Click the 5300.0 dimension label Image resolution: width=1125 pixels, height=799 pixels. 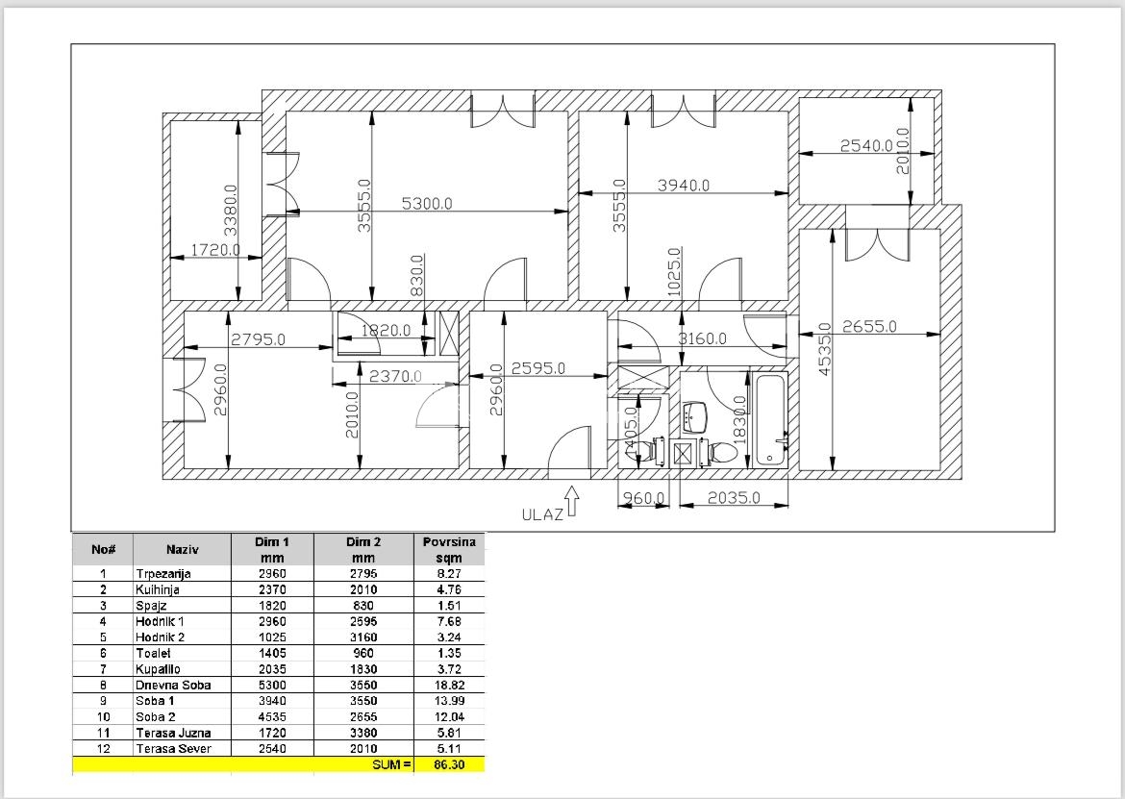pos(427,204)
